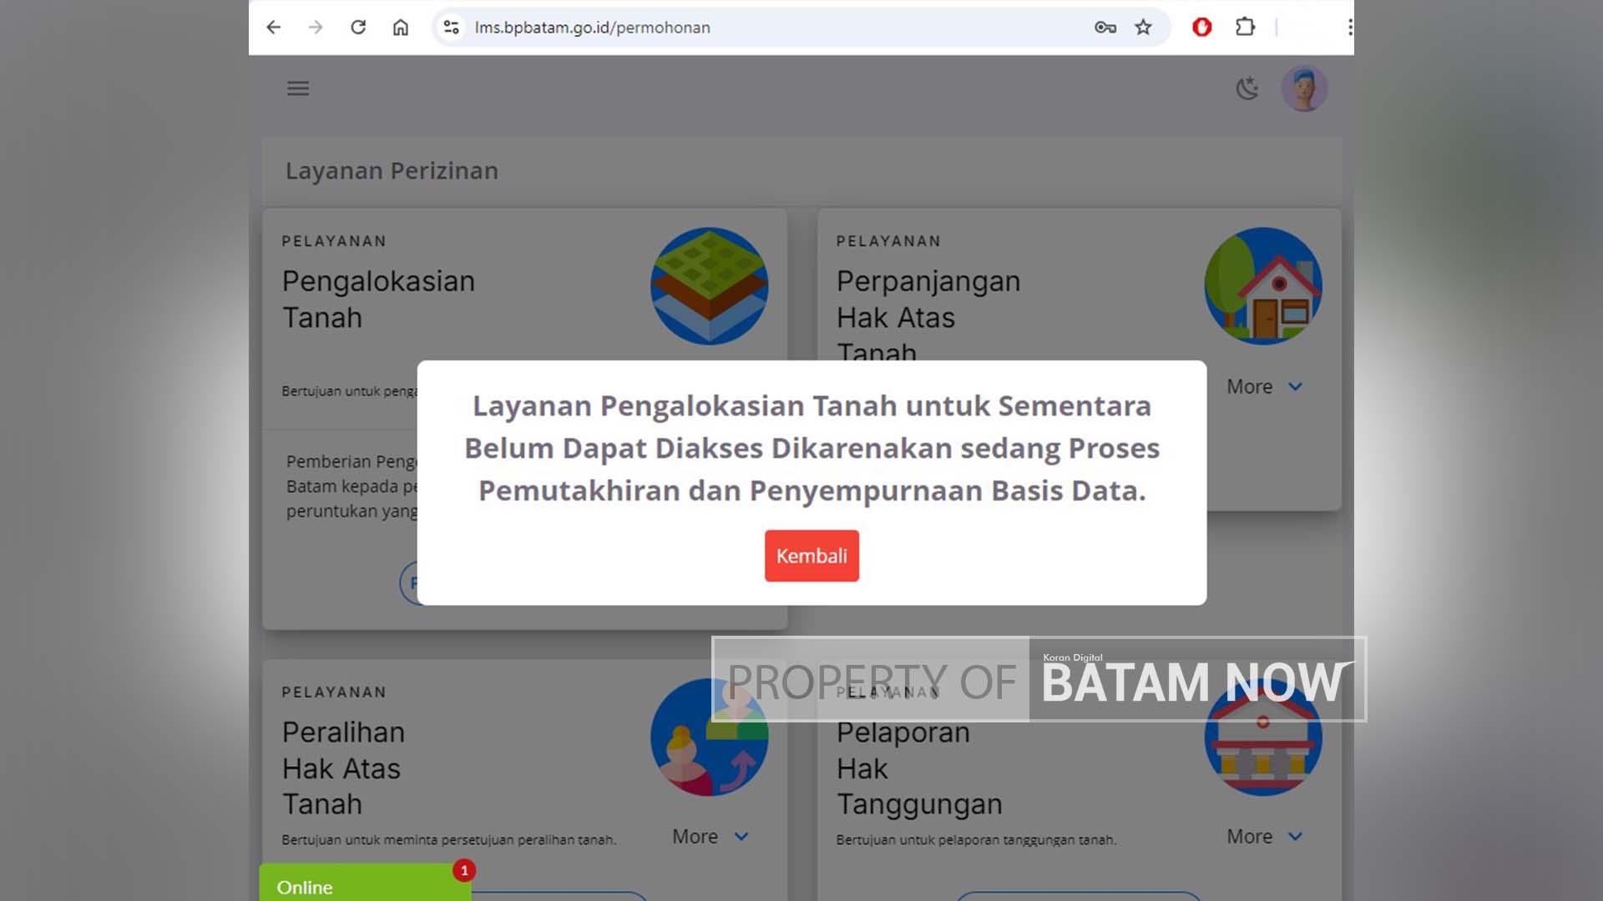This screenshot has height=901, width=1603.
Task: Click the Pengalokasian Tanah land icon
Action: (709, 286)
